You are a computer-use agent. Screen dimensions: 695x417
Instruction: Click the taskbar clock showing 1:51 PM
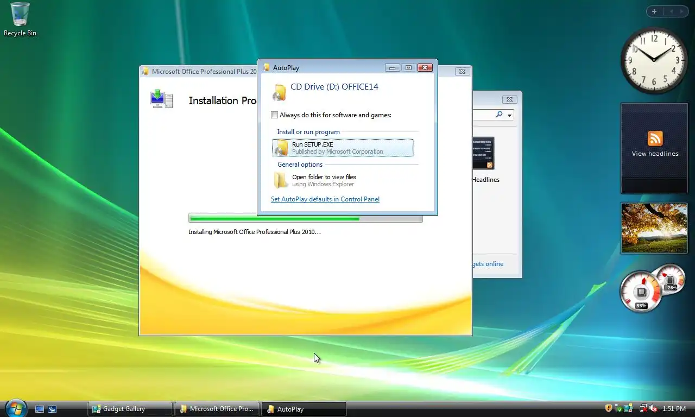[674, 409]
